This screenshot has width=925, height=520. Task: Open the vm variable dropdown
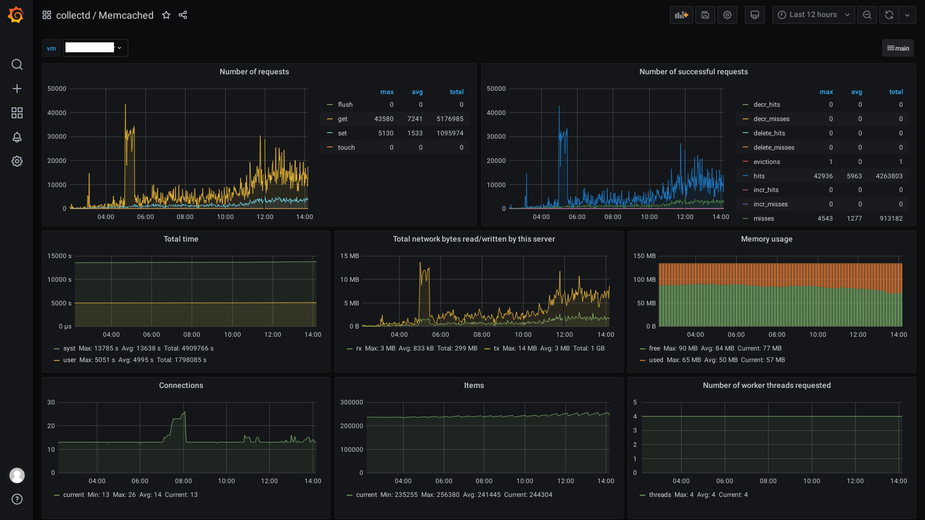pos(96,48)
